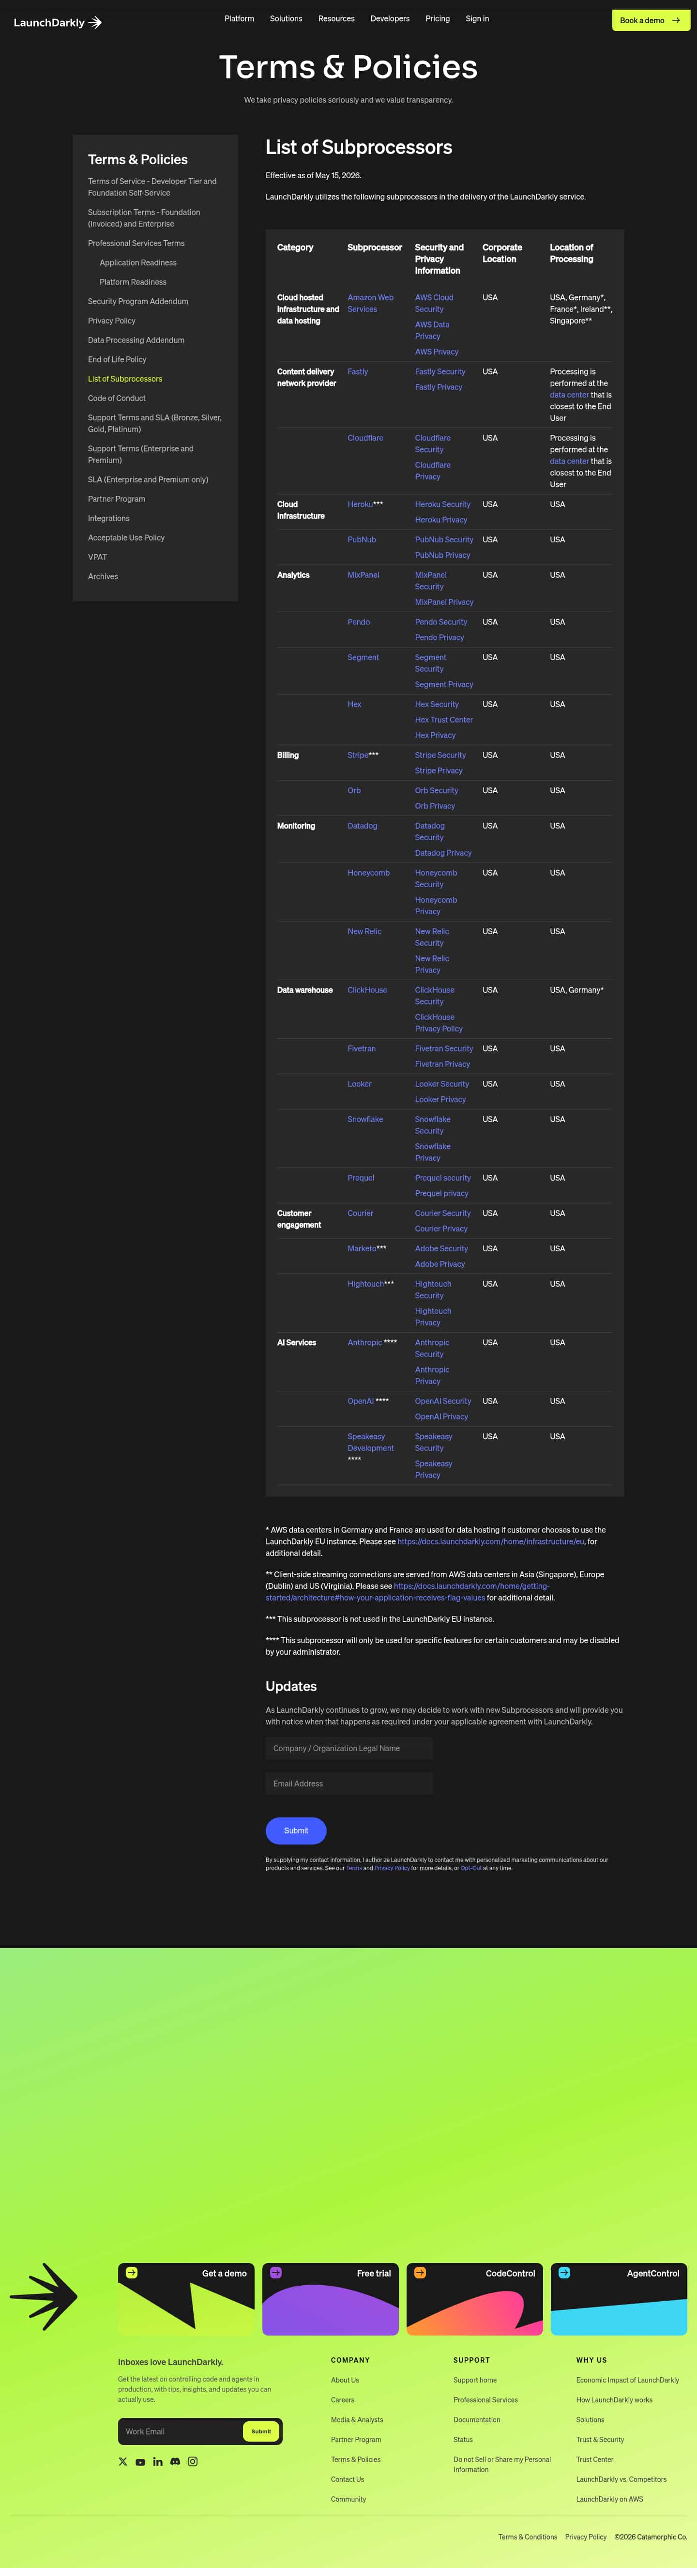Click the footer newsletter Submit button
Viewport: 697px width, 2568px height.
click(x=261, y=2431)
